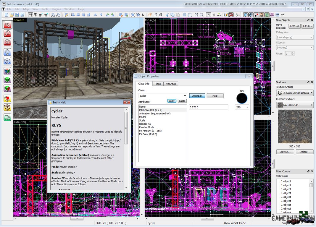Click the Save All icon
The image size is (316, 227).
tap(22, 15)
